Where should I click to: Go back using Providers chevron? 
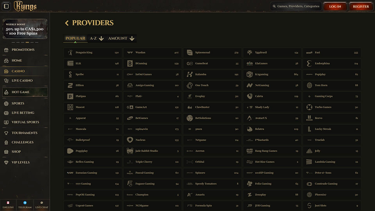(67, 23)
